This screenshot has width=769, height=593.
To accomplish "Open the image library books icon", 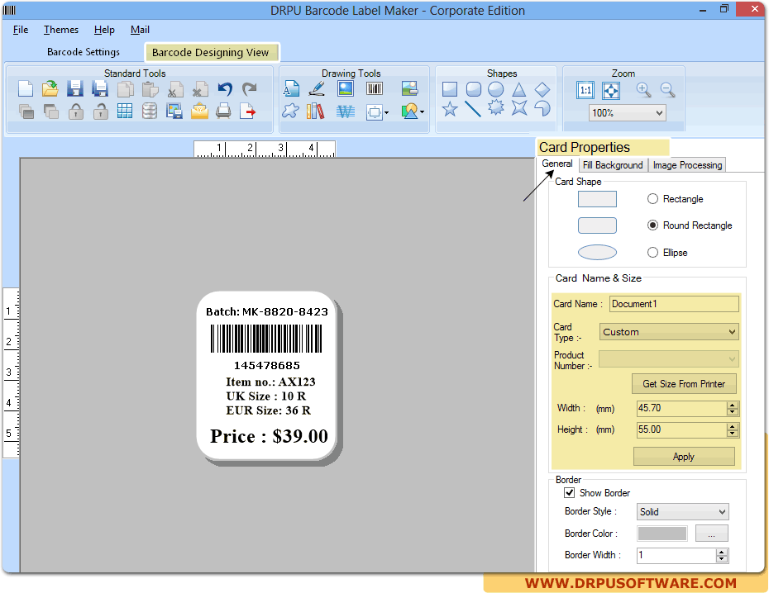I will pos(315,111).
